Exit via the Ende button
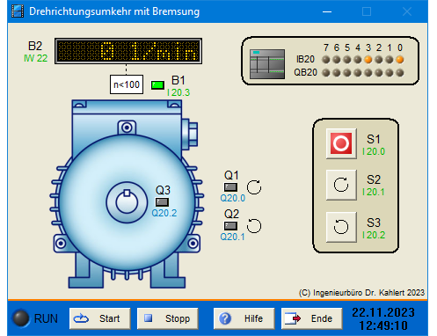This screenshot has width=437, height=336. click(x=311, y=318)
